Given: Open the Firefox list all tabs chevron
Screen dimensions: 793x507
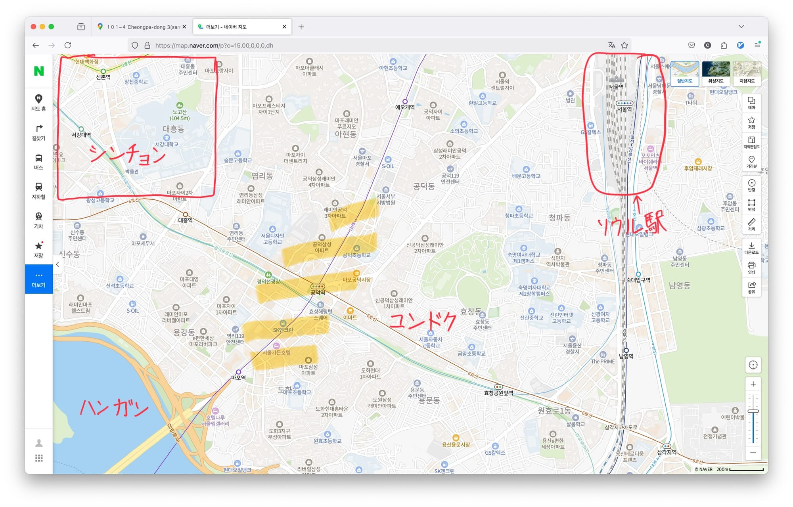Looking at the screenshot, I should [741, 27].
